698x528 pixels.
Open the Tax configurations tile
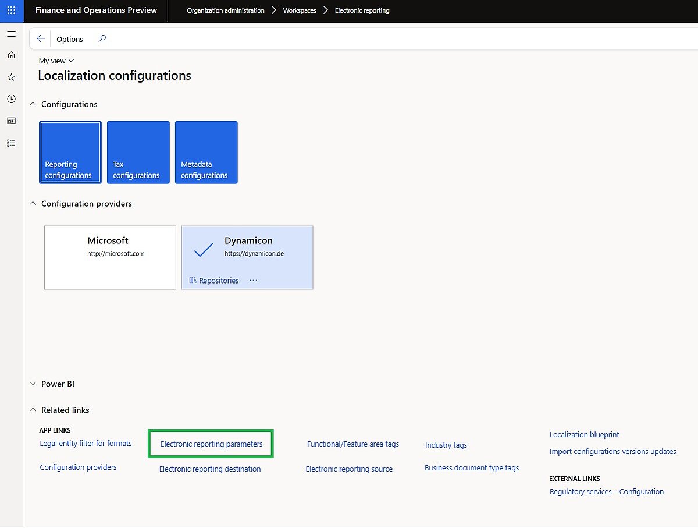click(138, 153)
